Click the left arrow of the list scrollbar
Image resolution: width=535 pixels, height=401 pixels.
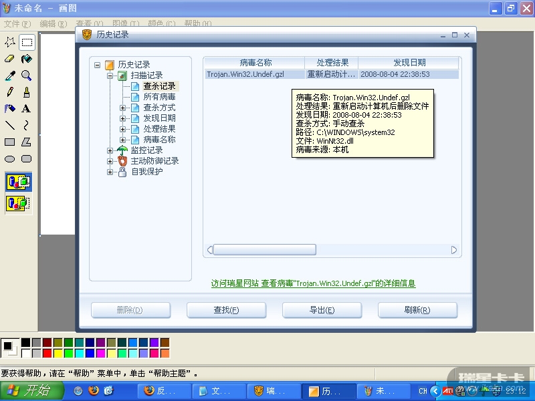tap(210, 250)
